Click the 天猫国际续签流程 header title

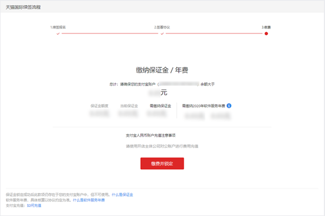[x=23, y=7]
